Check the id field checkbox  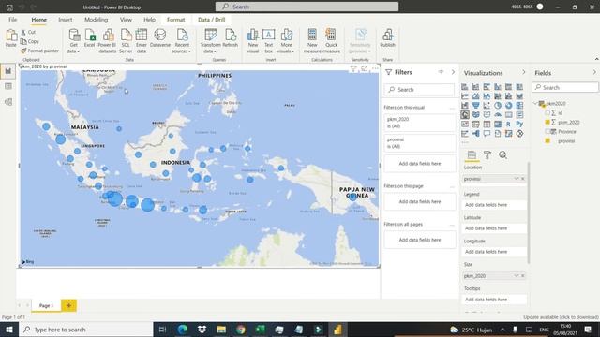click(x=547, y=112)
